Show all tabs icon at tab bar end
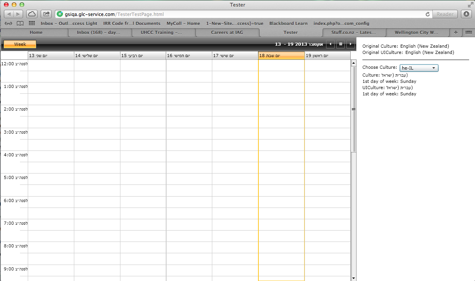The width and height of the screenshot is (475, 281). pyautogui.click(x=468, y=32)
